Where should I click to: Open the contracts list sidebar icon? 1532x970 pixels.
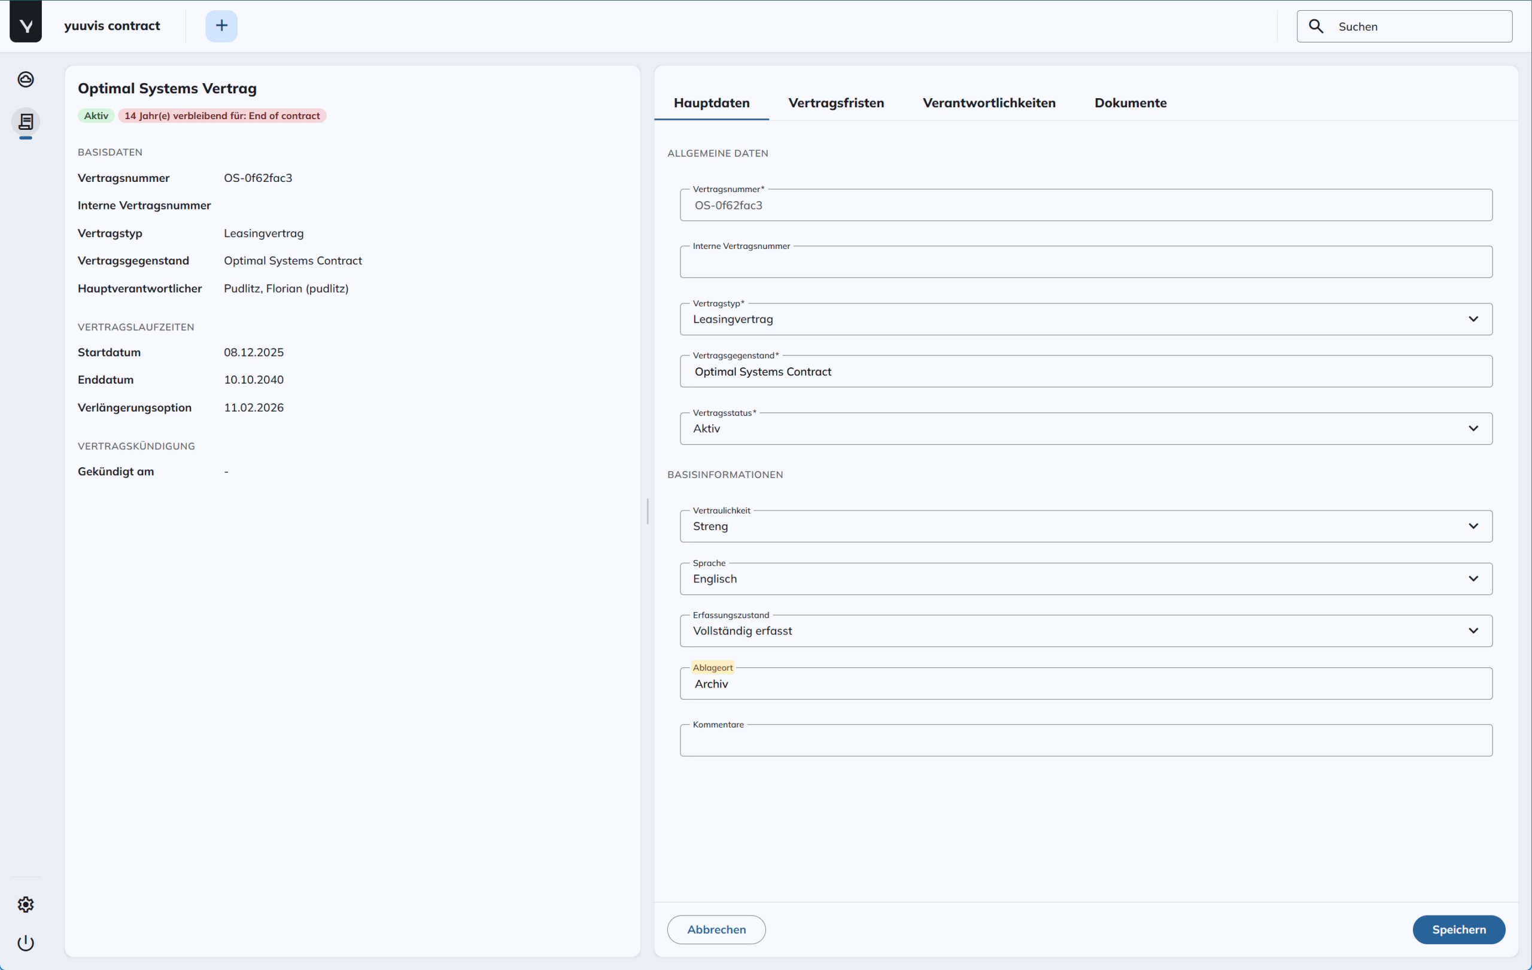(26, 121)
